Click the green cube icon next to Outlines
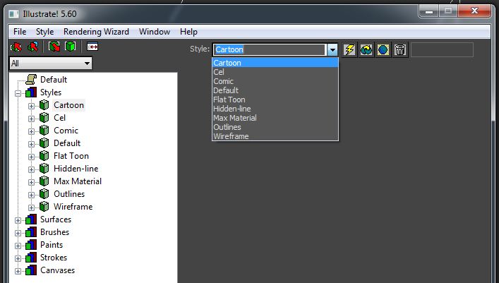Image resolution: width=499 pixels, height=283 pixels. pos(44,194)
